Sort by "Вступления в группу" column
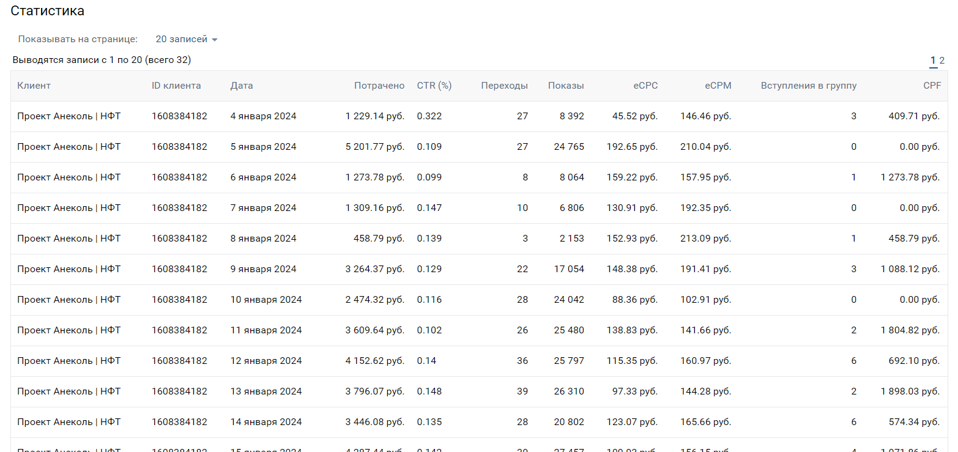958x452 pixels. 808,86
